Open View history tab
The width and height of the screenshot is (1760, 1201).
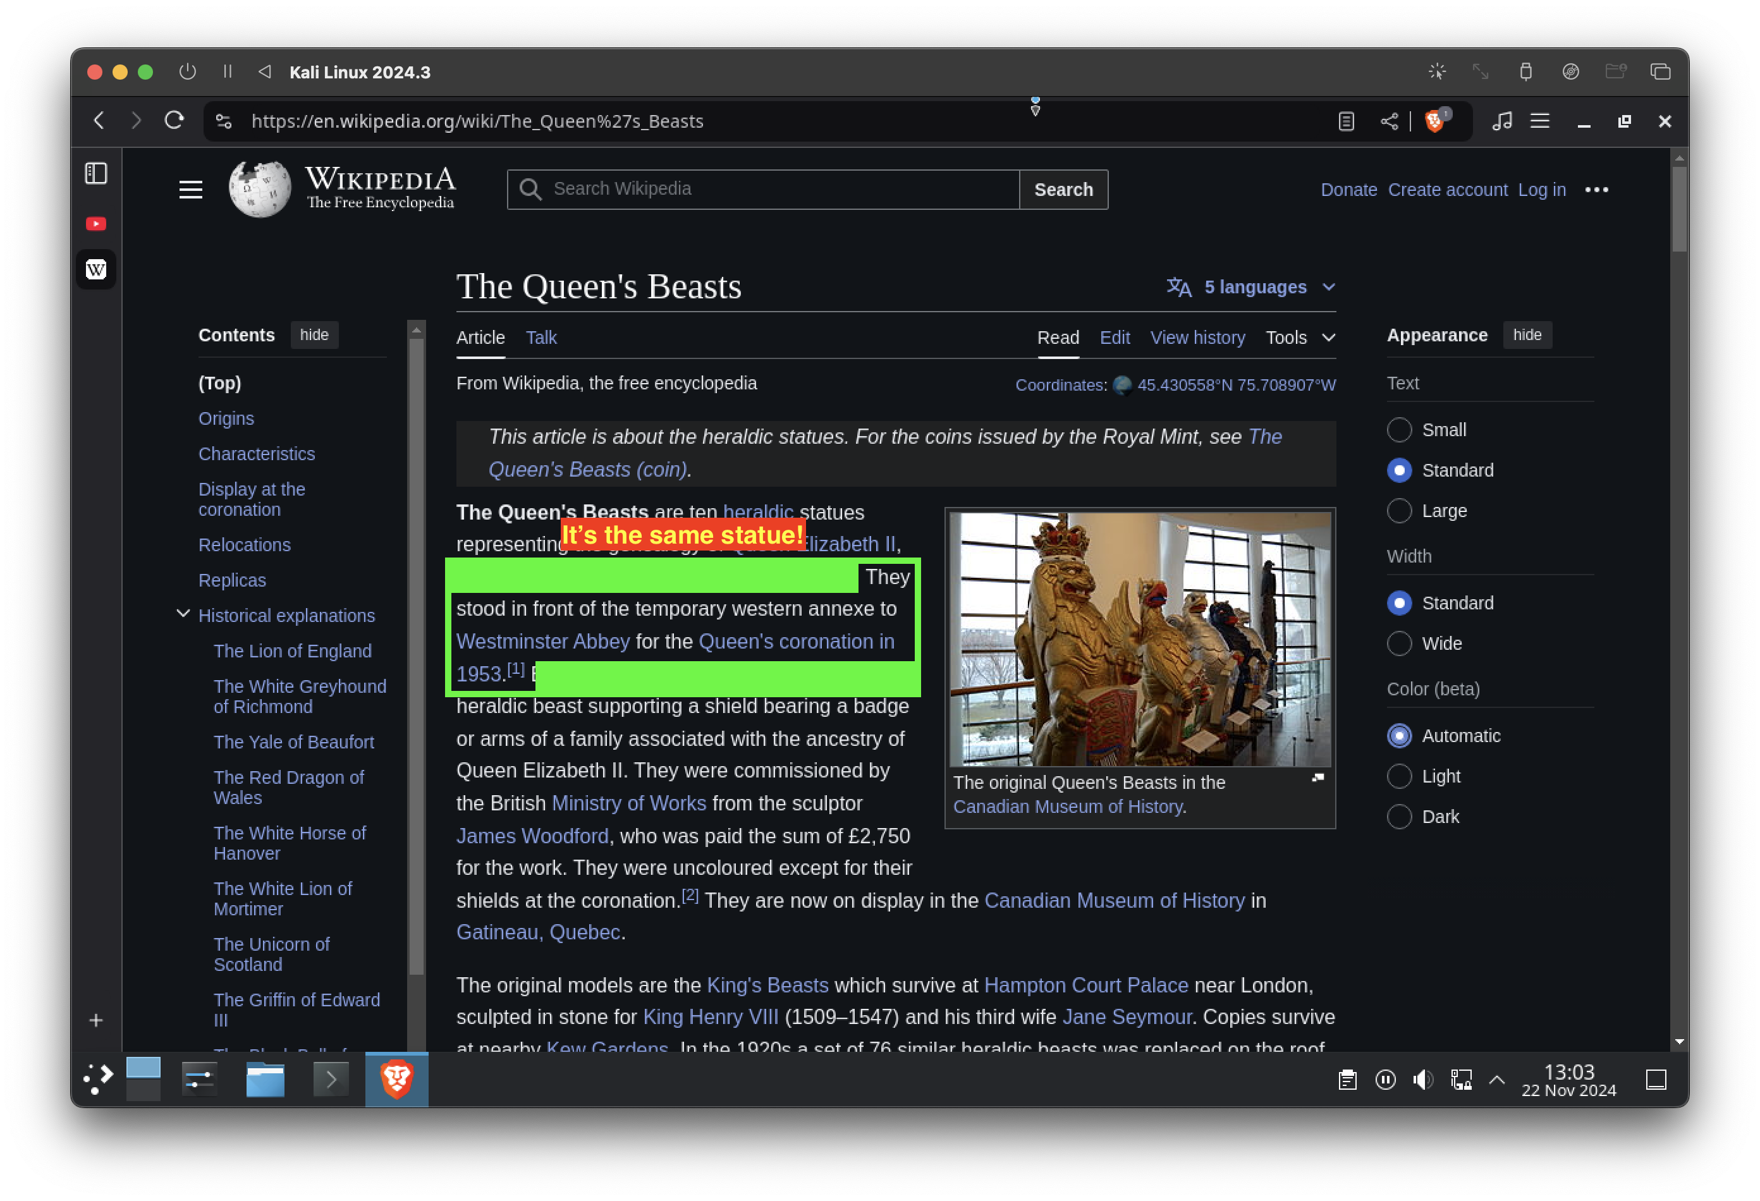pos(1197,338)
